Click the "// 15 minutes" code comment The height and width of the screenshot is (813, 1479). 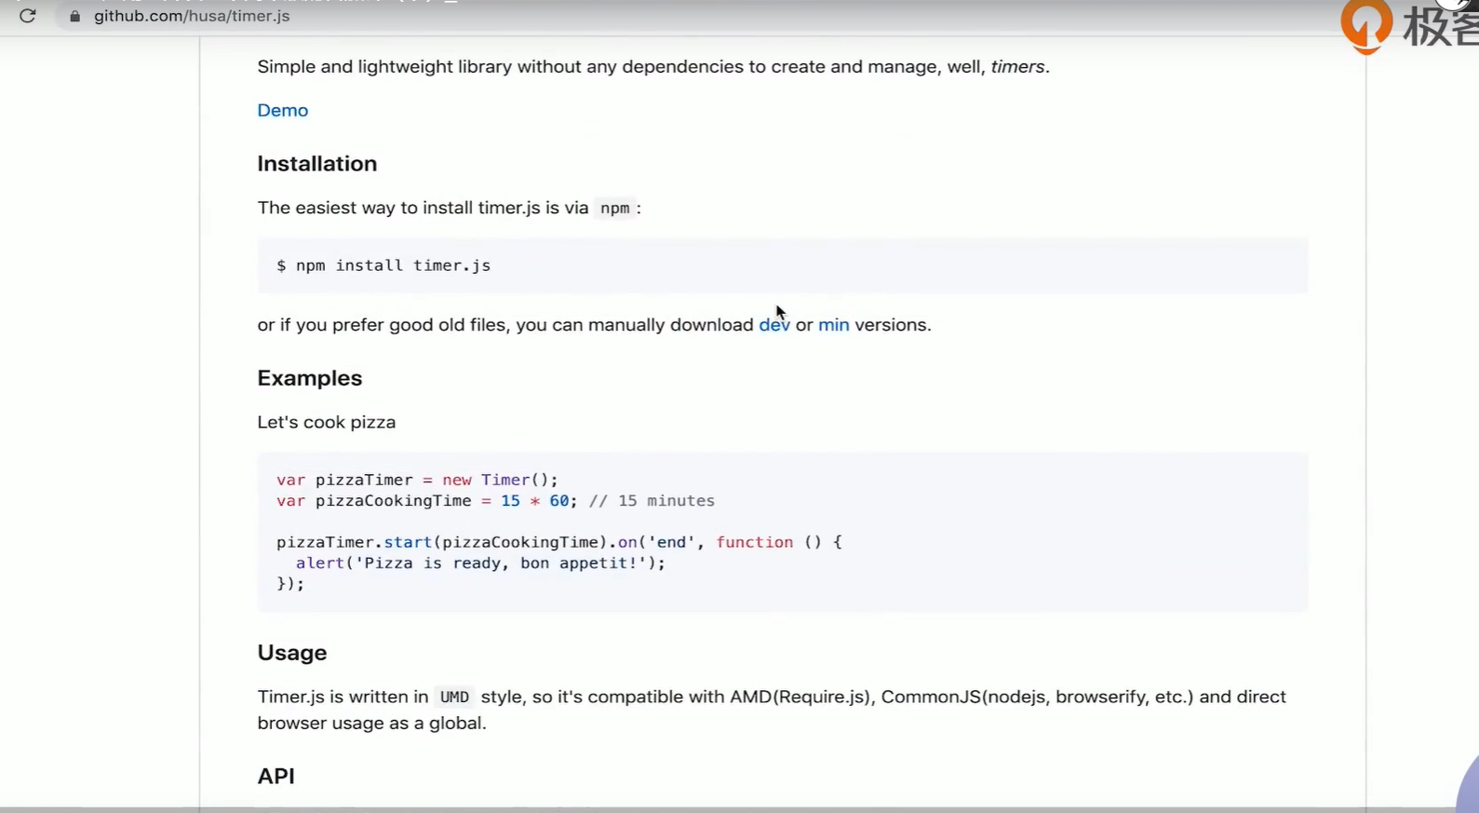[x=652, y=501]
